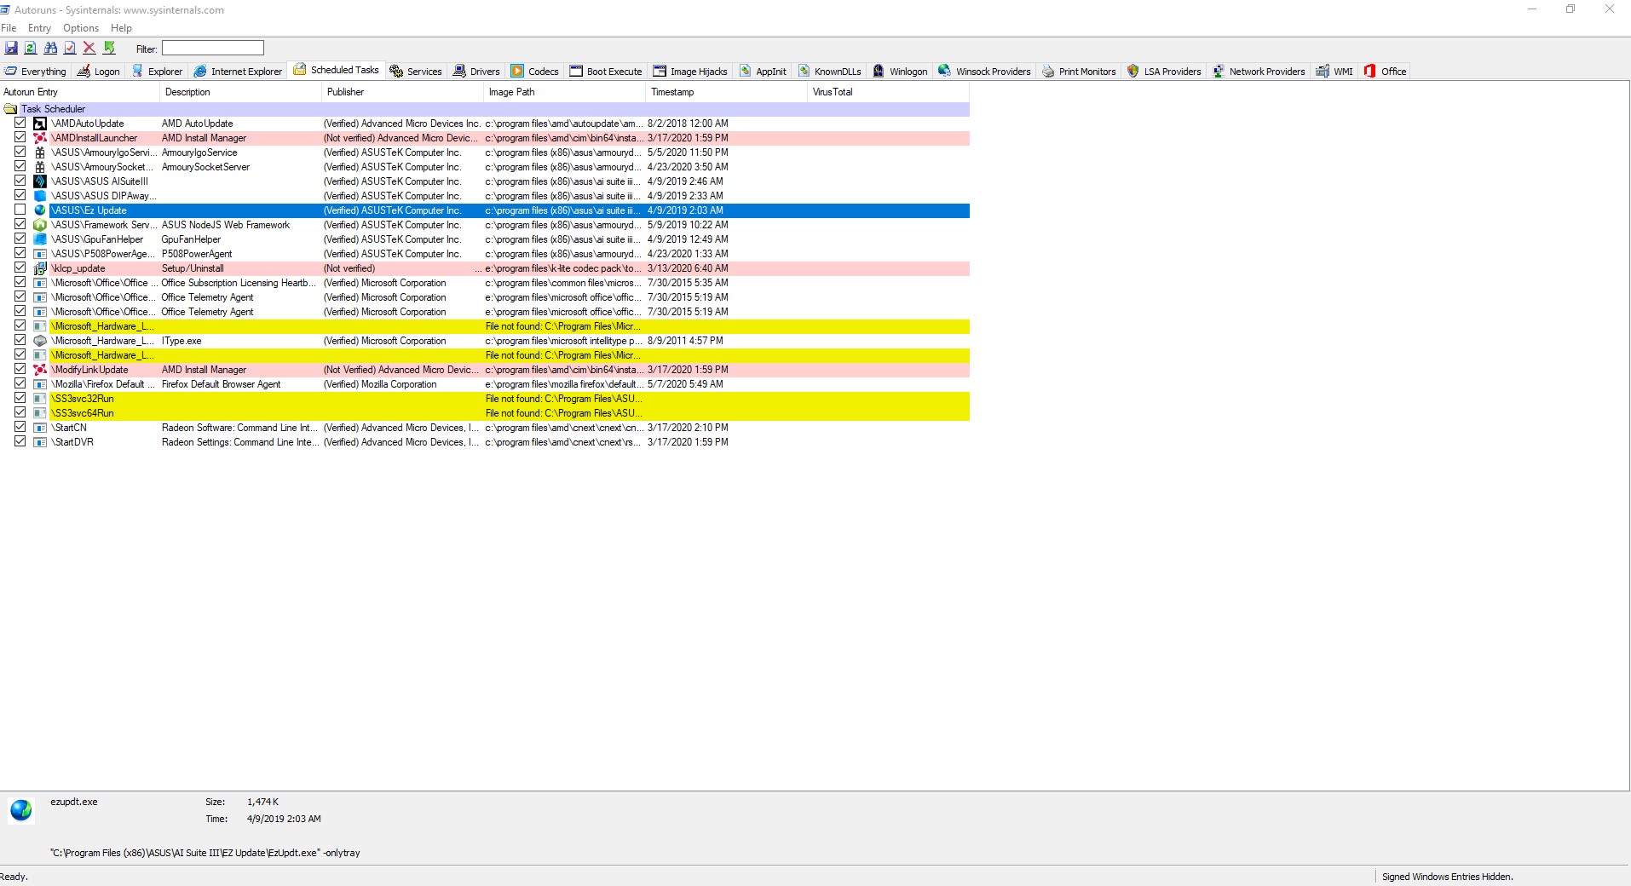Image resolution: width=1631 pixels, height=886 pixels.
Task: Click the '(Verified) Mozilla Corporation' publisher cell
Action: [x=380, y=384]
